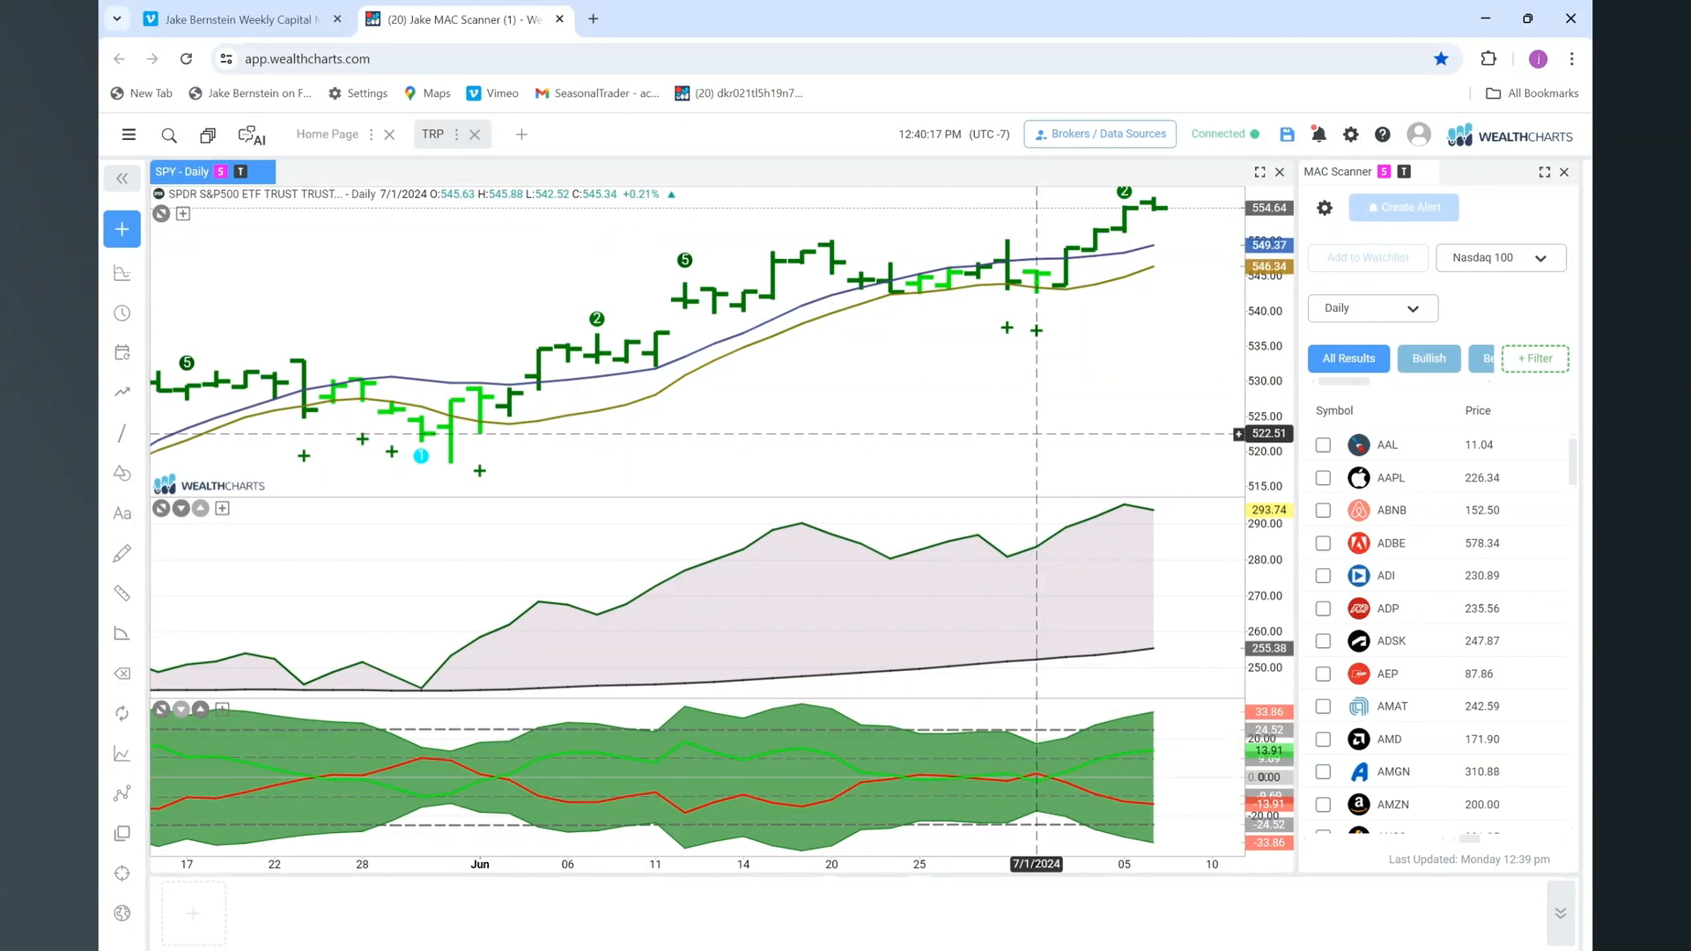The height and width of the screenshot is (951, 1691).
Task: Open Brokers / Data Sources
Action: (x=1100, y=134)
